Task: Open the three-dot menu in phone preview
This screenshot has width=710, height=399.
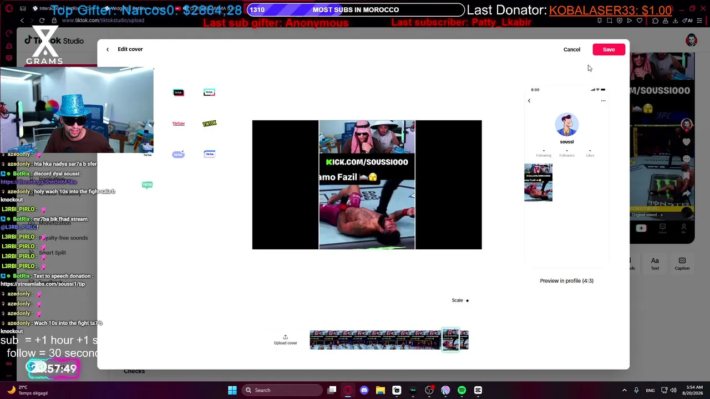Action: (603, 101)
